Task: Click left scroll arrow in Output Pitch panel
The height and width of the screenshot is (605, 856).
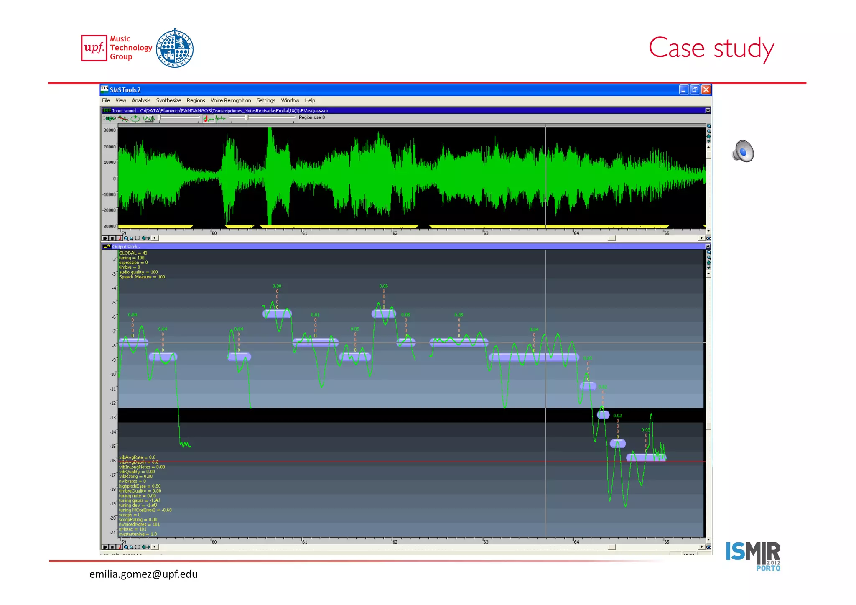Action: 155,547
